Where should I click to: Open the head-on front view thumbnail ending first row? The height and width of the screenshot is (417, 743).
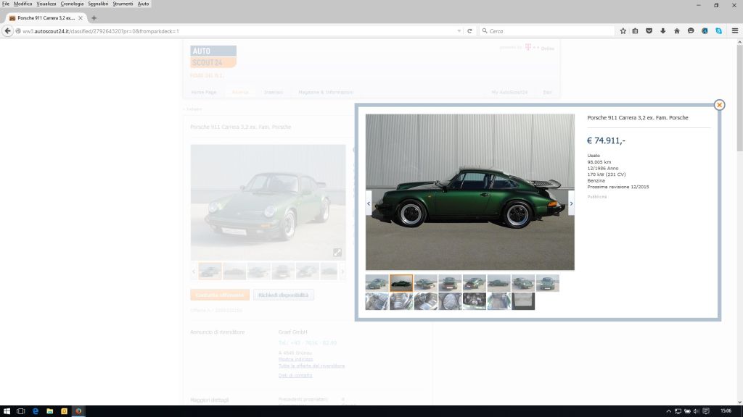pyautogui.click(x=548, y=283)
